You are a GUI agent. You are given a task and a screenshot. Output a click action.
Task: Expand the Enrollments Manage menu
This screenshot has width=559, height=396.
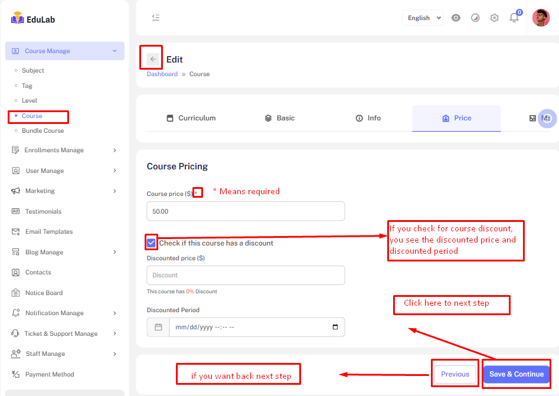coord(65,150)
